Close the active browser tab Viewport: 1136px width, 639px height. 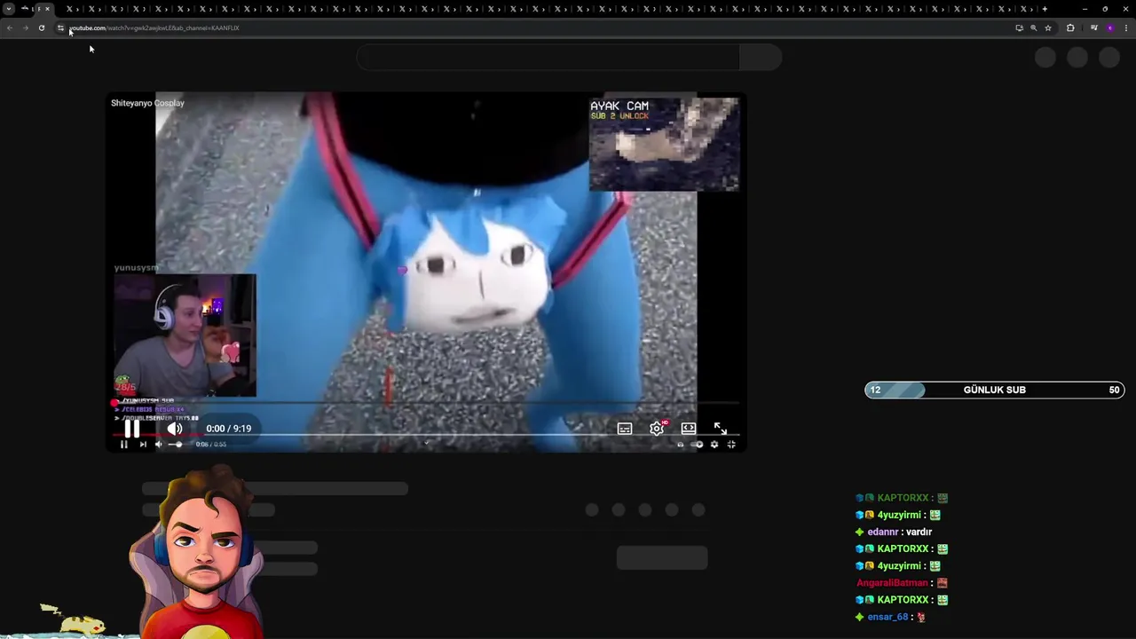(48, 9)
